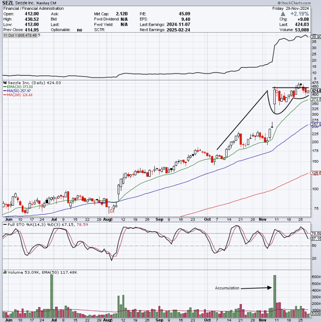Viewport: 321px width, 322px height.
Task: Click the chart icon beside Sezzle Inc. (Daily)
Action: (5, 83)
